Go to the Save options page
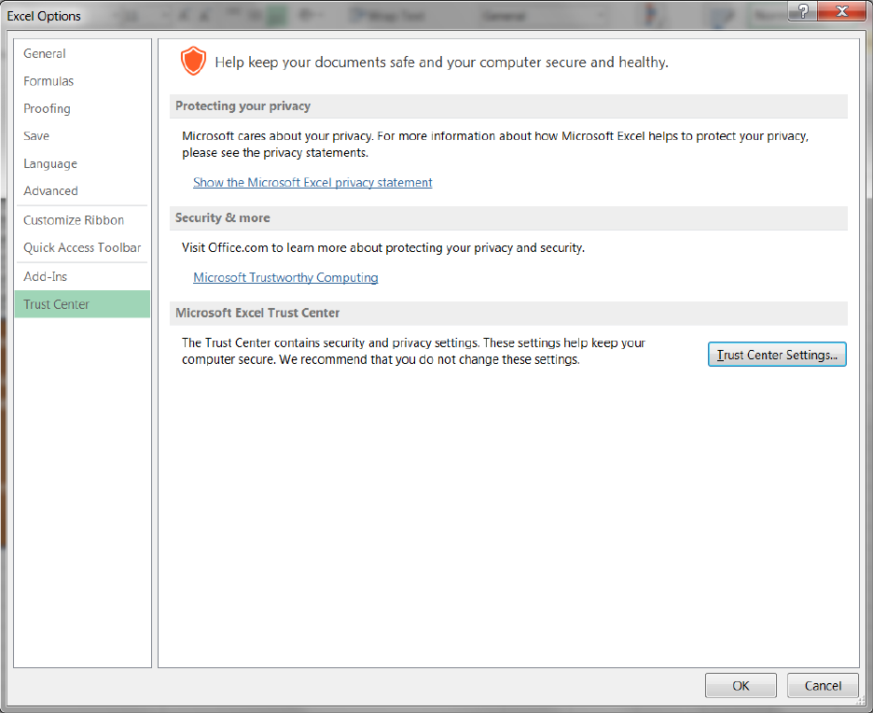This screenshot has height=713, width=873. [36, 136]
